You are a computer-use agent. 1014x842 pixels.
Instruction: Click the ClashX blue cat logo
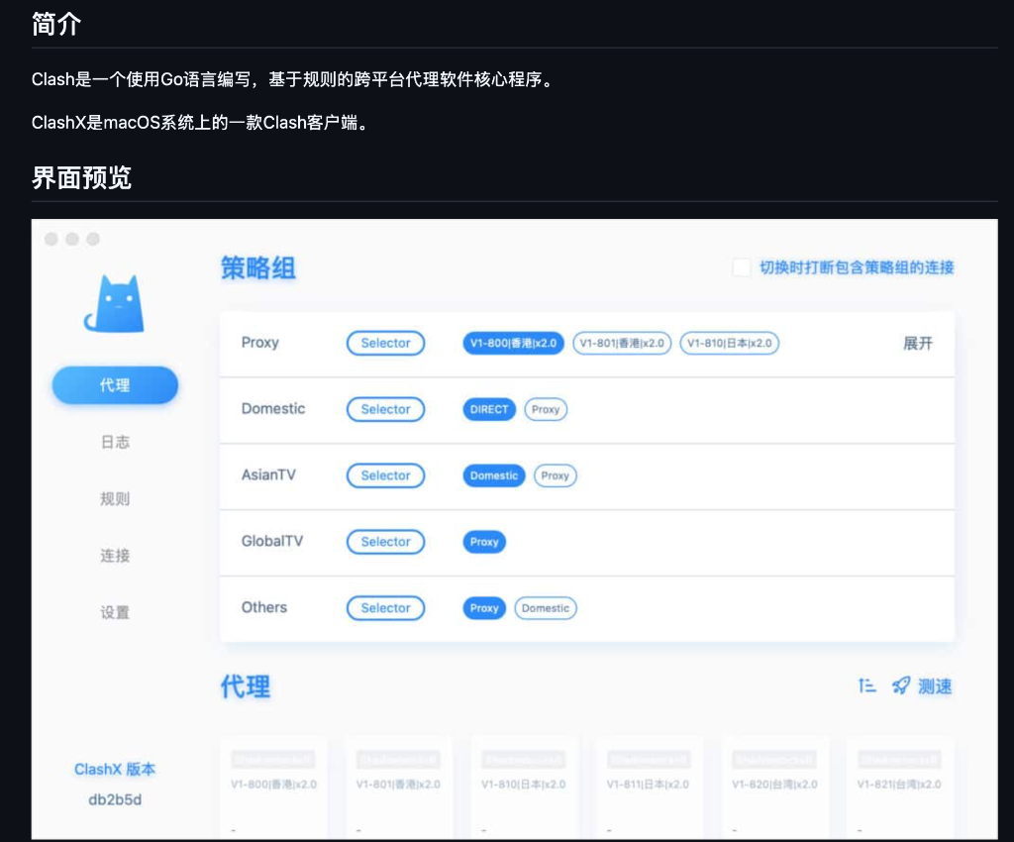pos(115,303)
